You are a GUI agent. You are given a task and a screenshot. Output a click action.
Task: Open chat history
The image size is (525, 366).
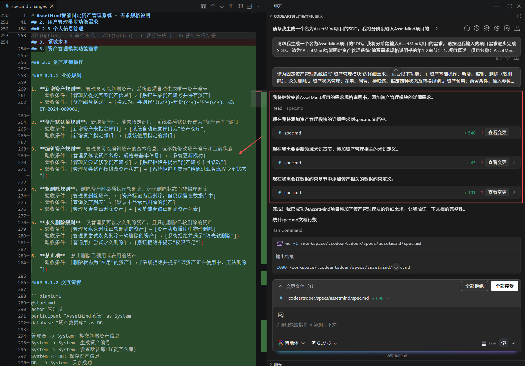point(477,28)
